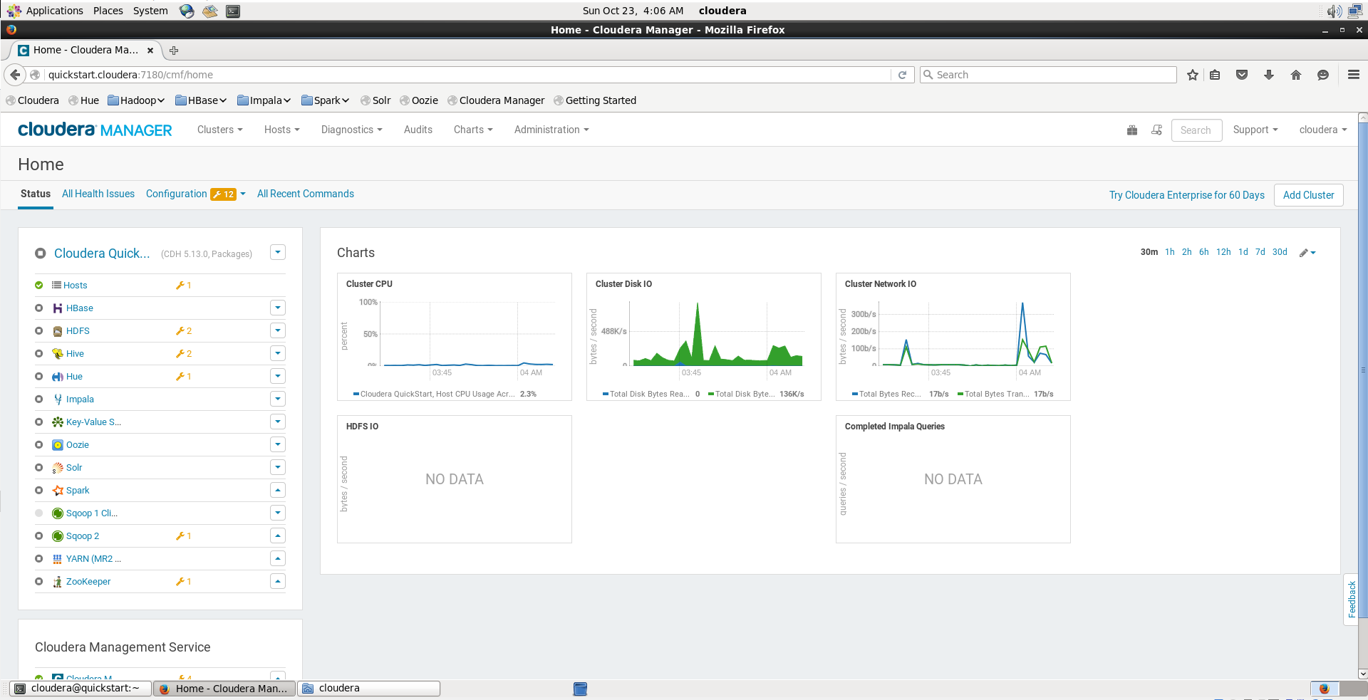Launch terminal from top panel
Screen dimensions: 1368x700
click(233, 11)
